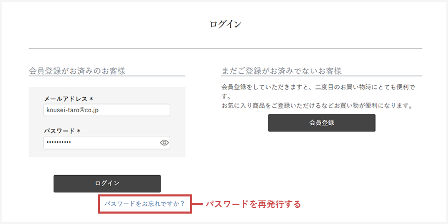Click the divider line under the title
The image size is (448, 224).
[x=225, y=48]
